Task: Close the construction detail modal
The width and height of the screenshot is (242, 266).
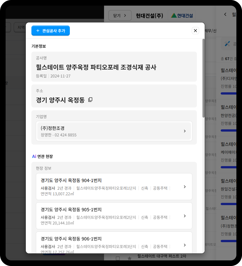Action: click(x=195, y=31)
